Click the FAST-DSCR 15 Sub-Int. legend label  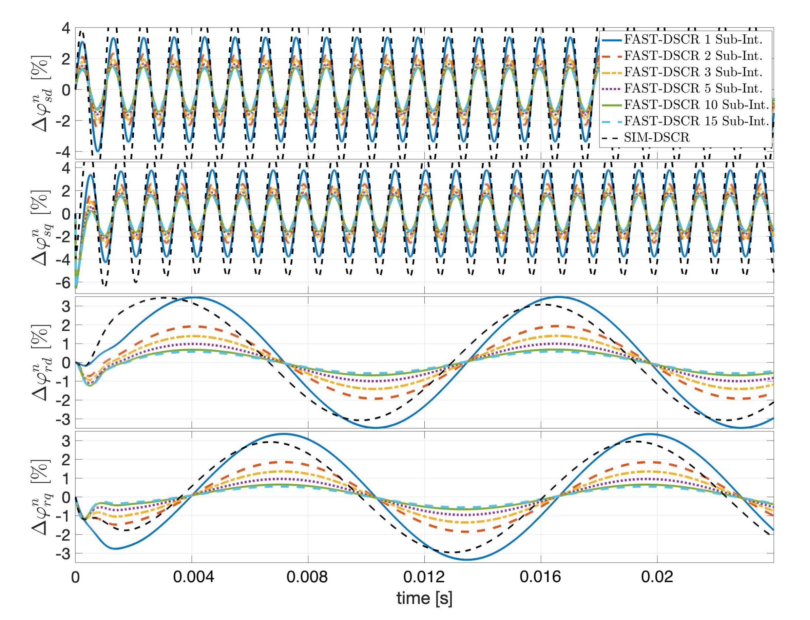696,121
